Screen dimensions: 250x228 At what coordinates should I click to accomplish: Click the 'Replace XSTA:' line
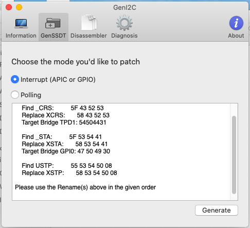[65, 144]
